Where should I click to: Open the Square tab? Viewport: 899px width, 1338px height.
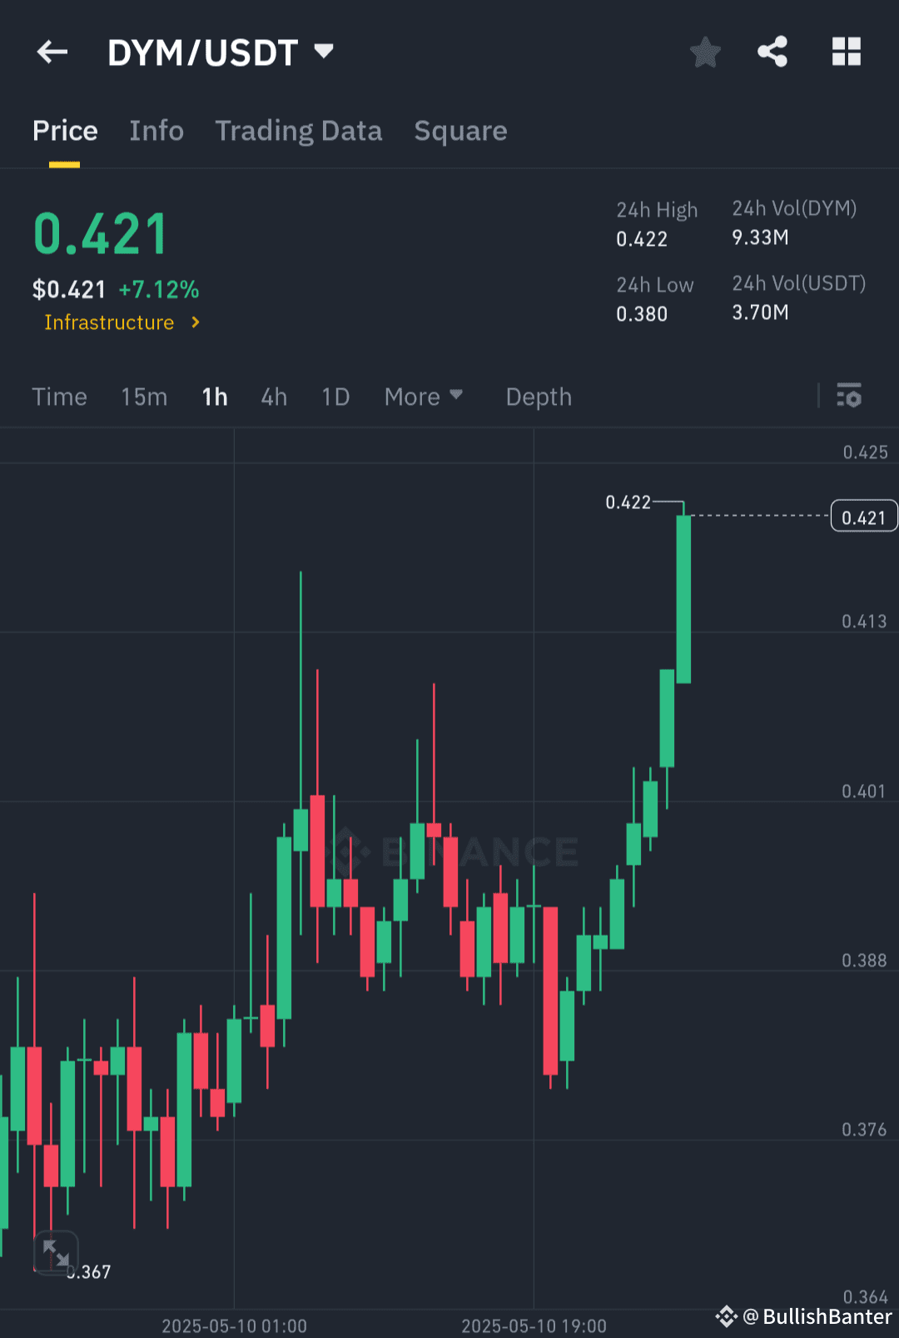[x=460, y=131]
